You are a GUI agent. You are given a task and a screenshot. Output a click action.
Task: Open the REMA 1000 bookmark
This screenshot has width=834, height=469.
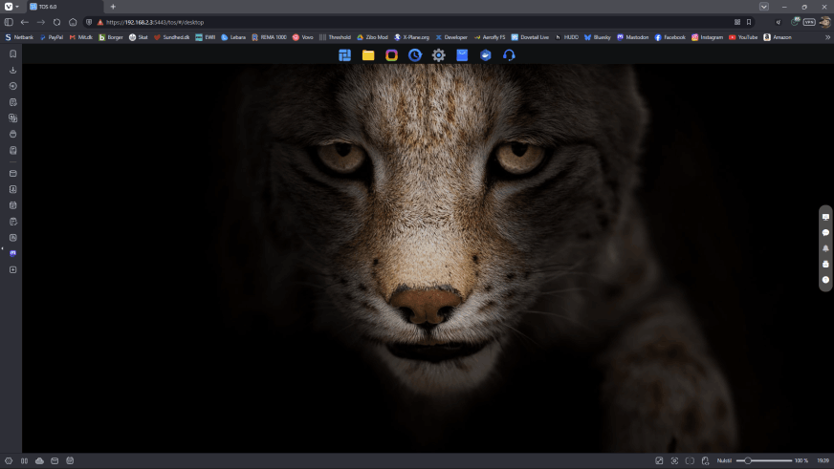(269, 37)
